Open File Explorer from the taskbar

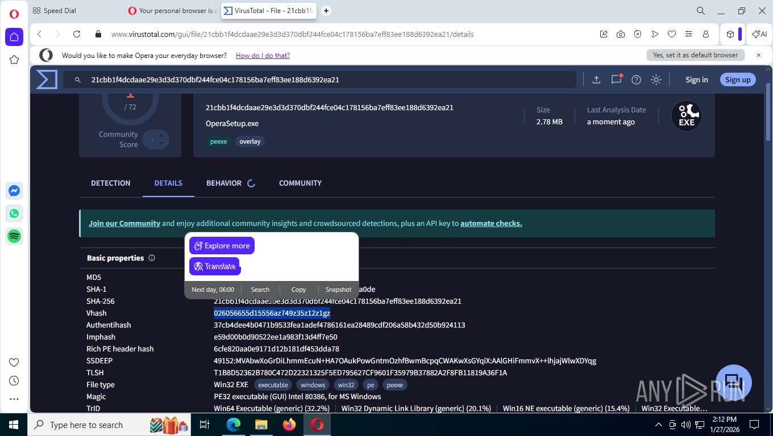261,424
